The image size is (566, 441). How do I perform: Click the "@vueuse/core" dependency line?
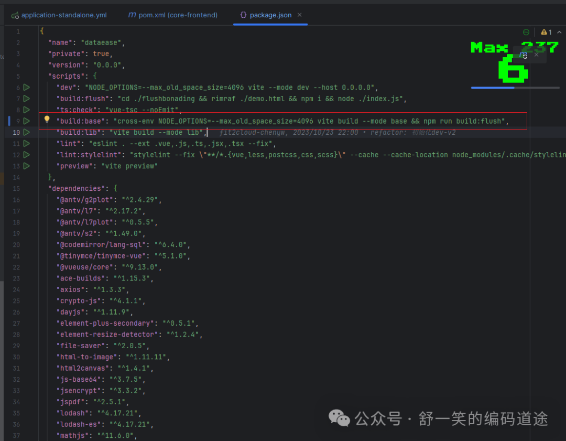click(x=109, y=267)
